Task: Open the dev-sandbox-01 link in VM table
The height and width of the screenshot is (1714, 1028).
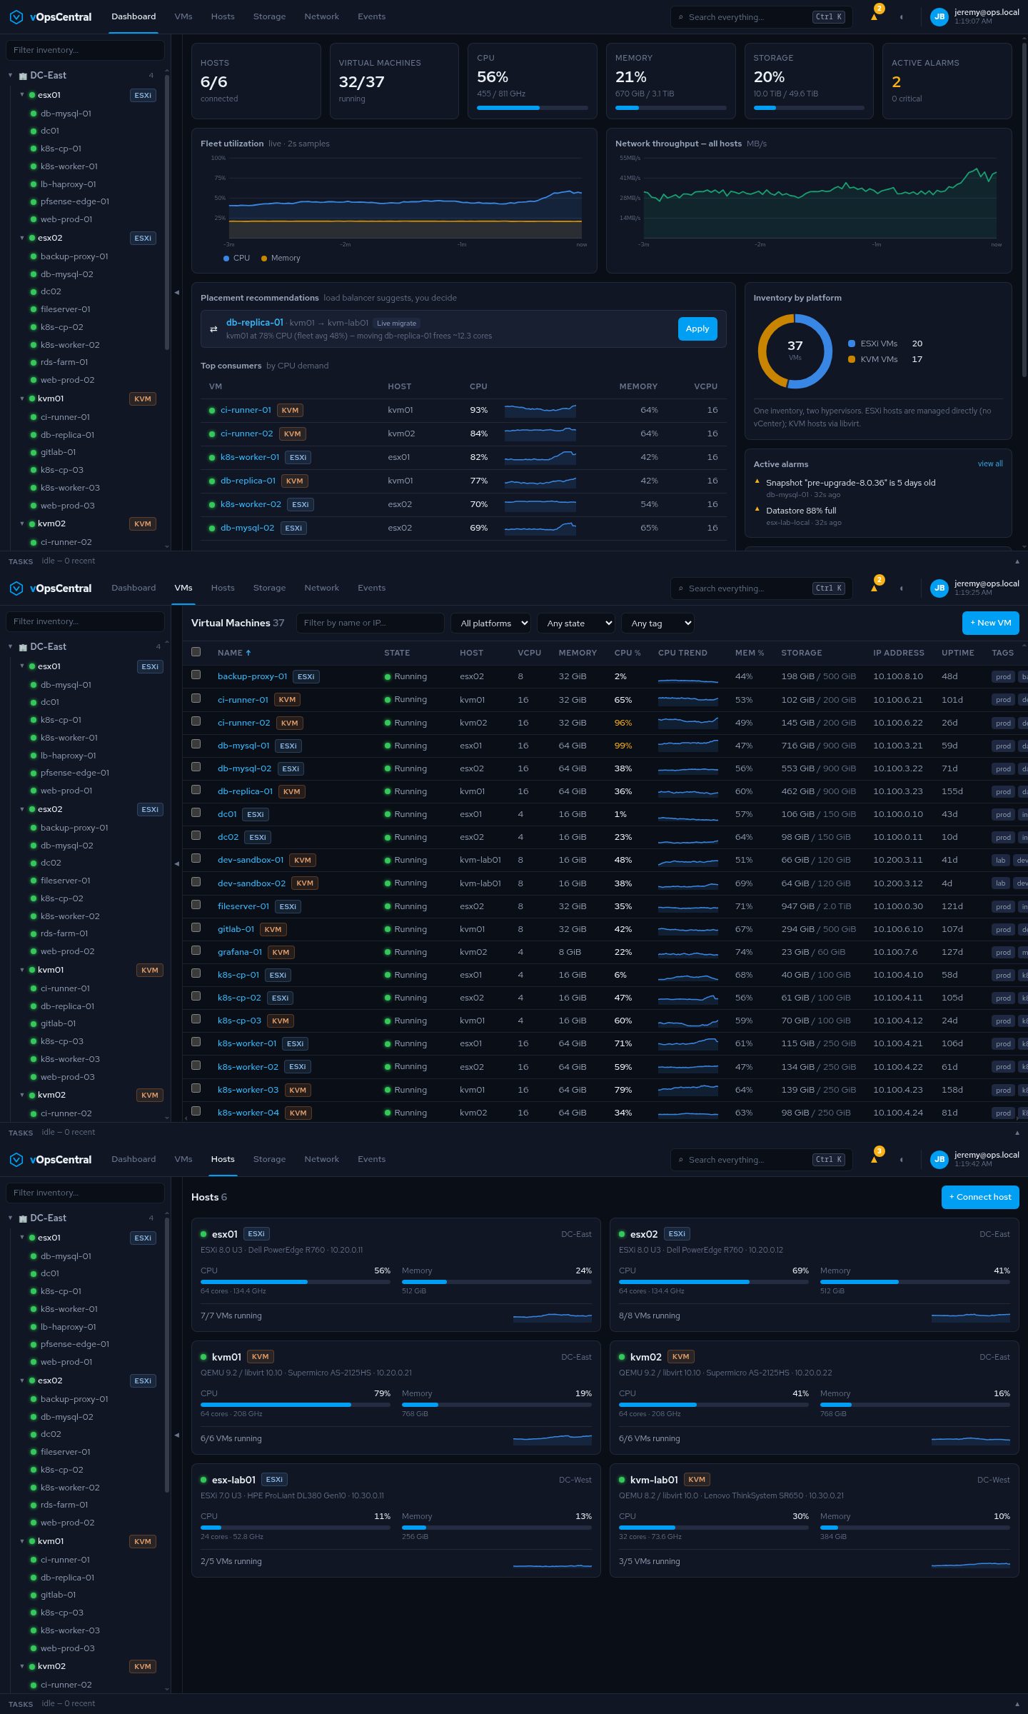Action: click(251, 861)
